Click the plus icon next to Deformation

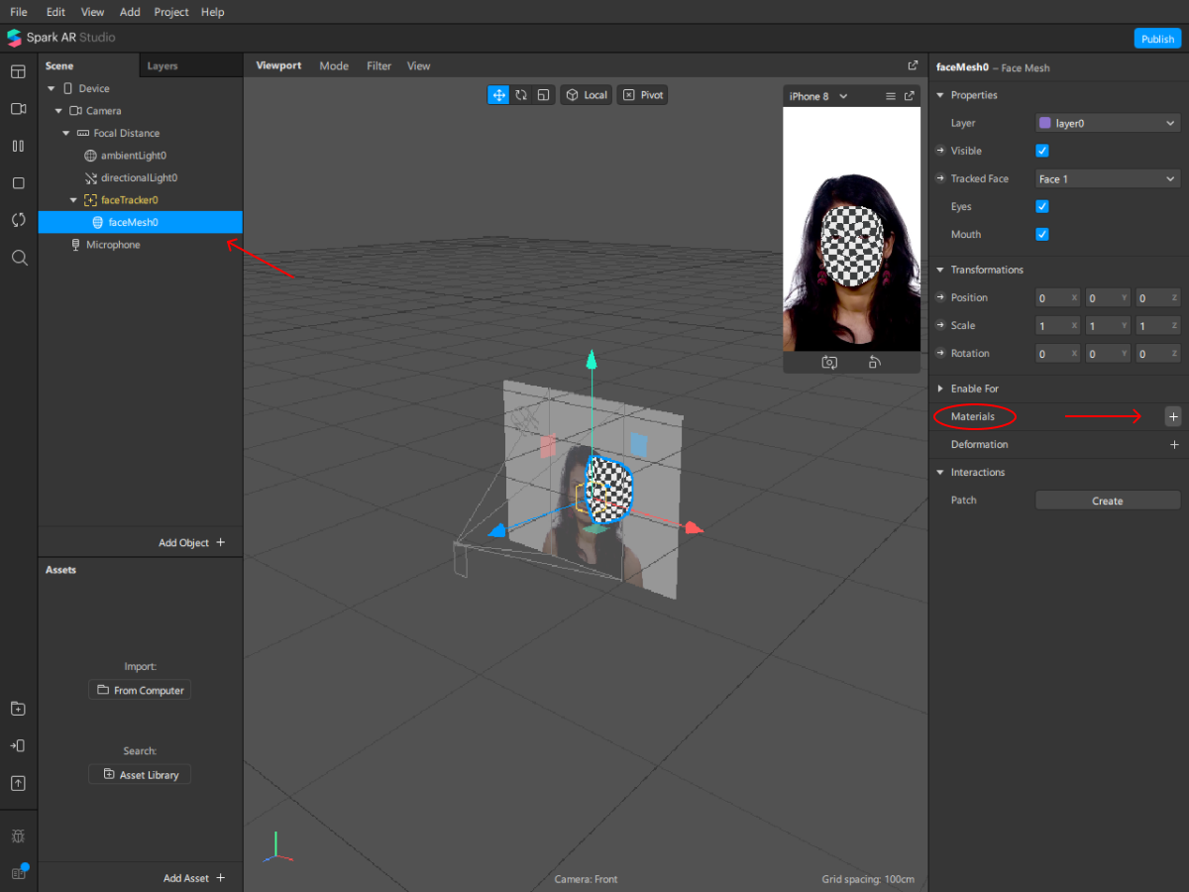pos(1174,445)
